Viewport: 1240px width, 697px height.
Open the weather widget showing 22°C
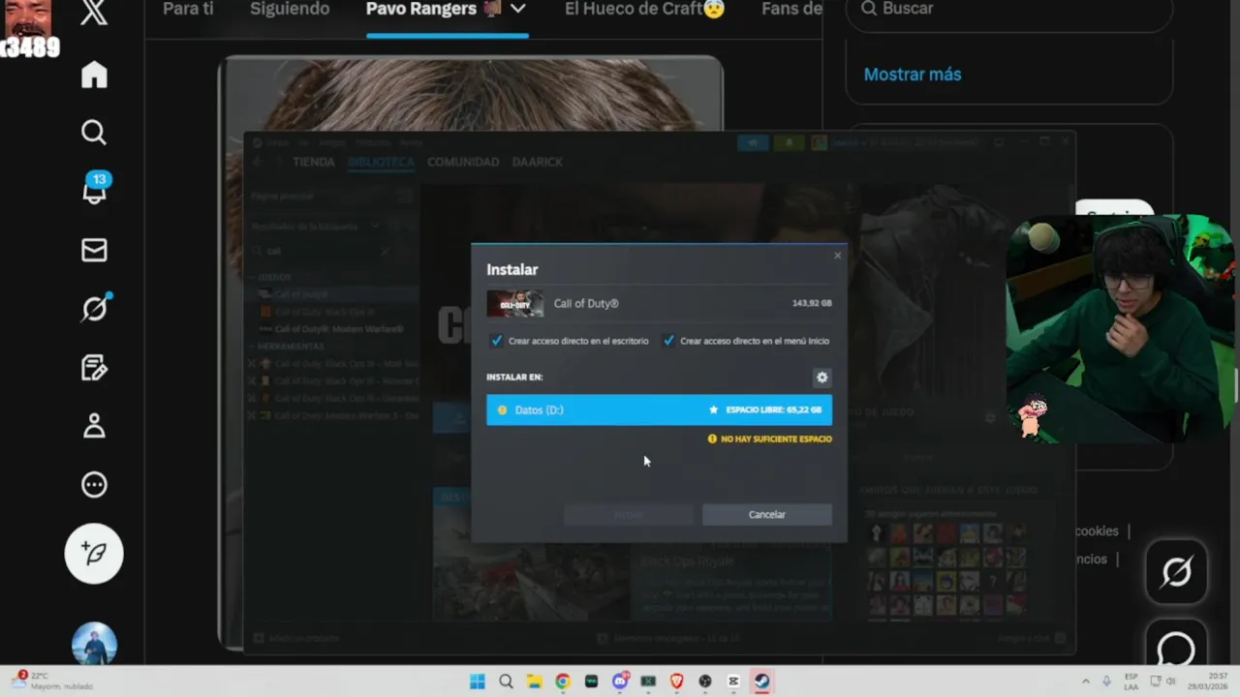point(53,681)
